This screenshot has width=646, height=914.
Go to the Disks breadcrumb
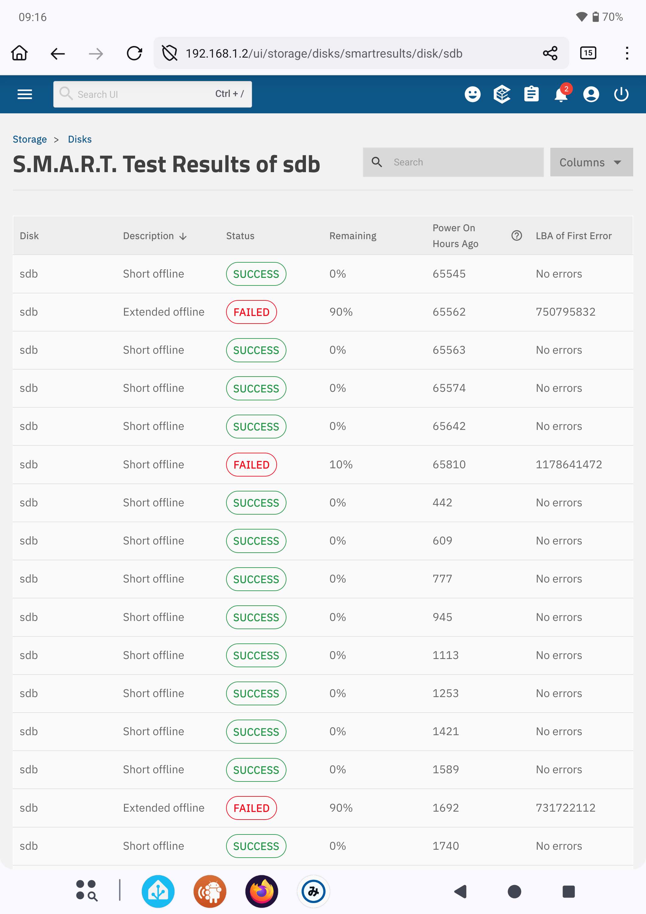click(x=80, y=139)
